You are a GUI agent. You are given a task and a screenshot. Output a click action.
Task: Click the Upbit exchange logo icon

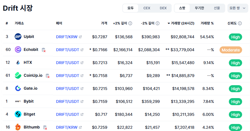pyautogui.click(x=18, y=37)
